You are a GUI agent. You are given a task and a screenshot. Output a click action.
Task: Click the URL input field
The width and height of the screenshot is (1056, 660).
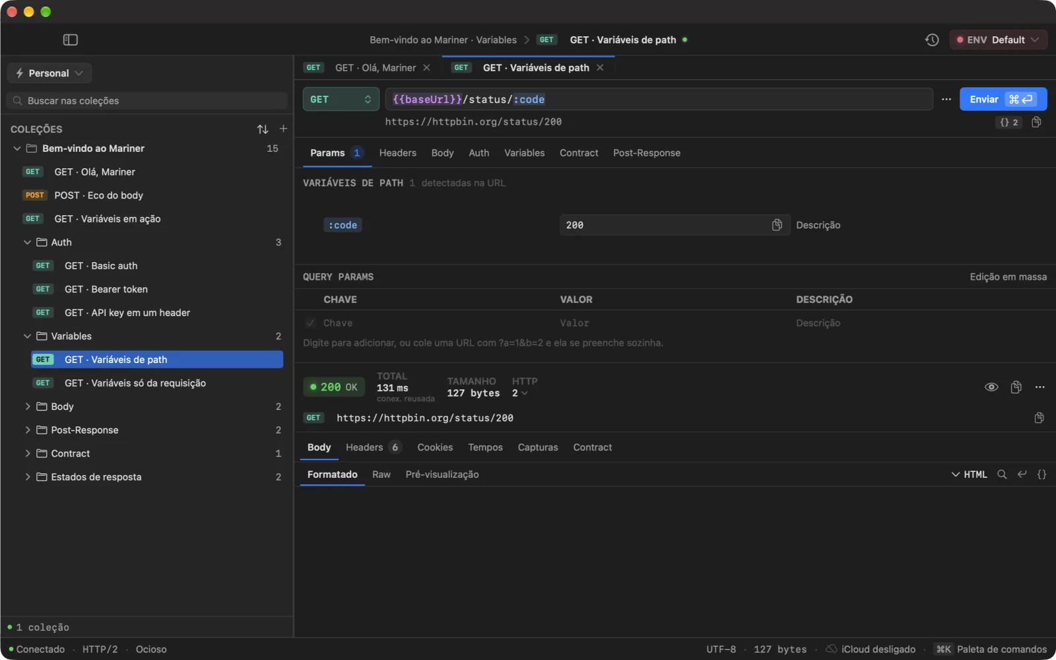(x=659, y=99)
